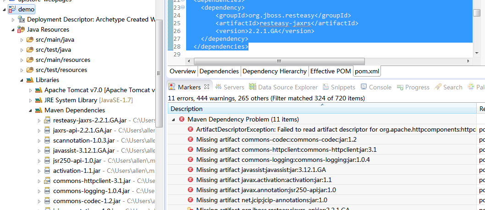Click the editor horizontal scrollbar right arrow
Viewport: 485px width, 210px height.
point(468,61)
